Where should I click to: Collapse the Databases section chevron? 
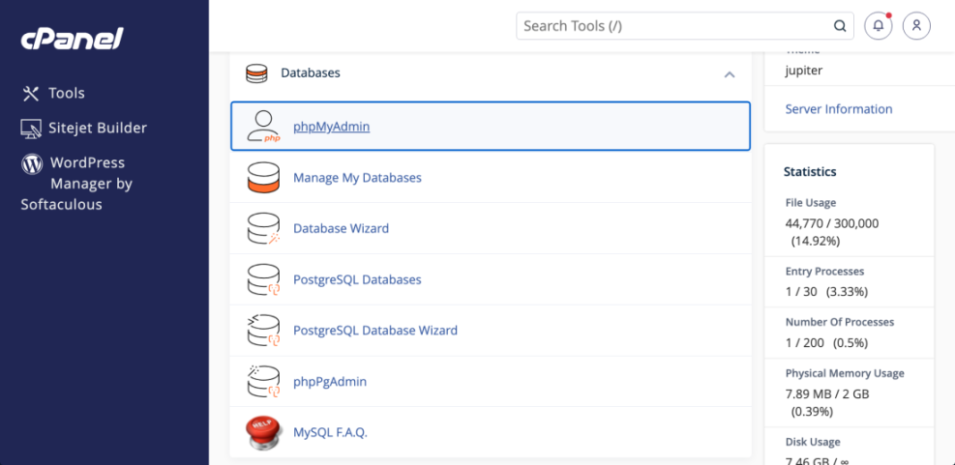pyautogui.click(x=729, y=74)
